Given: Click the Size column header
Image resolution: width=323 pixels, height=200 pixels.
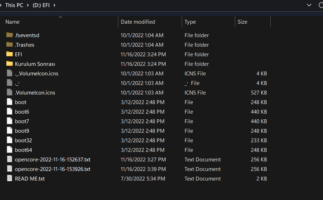Looking at the screenshot, I should (x=243, y=22).
